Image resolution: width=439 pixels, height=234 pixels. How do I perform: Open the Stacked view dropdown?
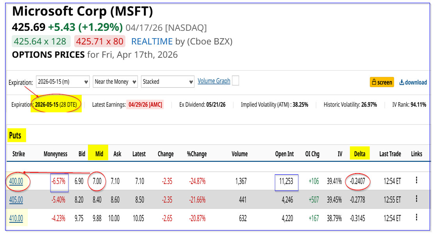click(x=168, y=82)
